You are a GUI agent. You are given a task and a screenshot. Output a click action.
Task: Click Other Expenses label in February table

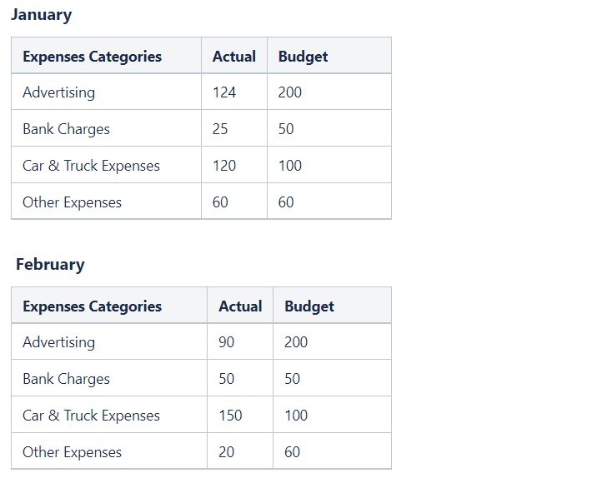click(x=72, y=452)
